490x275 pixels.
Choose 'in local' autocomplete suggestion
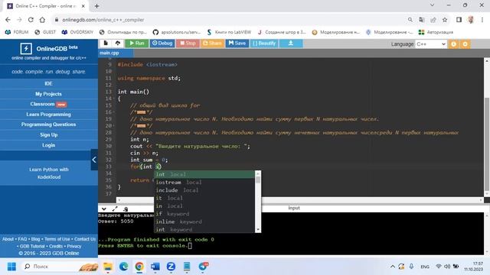pyautogui.click(x=204, y=205)
